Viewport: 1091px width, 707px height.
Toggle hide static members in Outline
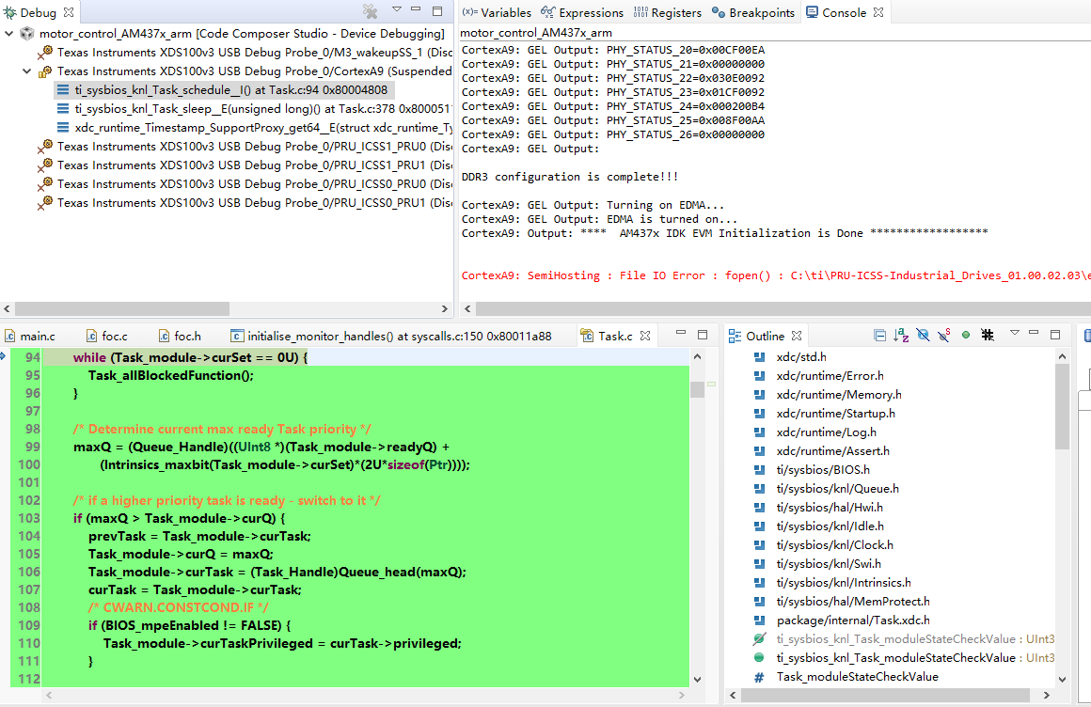coord(944,336)
